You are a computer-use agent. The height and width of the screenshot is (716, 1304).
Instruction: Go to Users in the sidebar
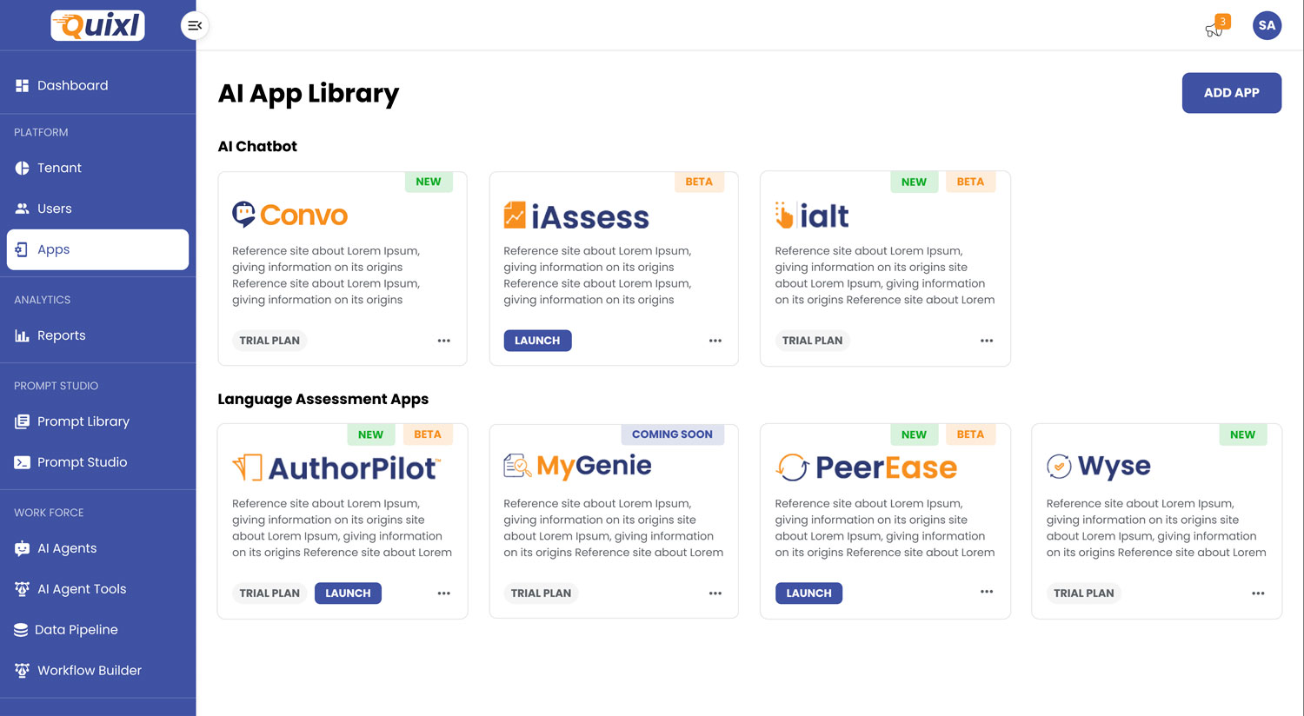pyautogui.click(x=54, y=209)
